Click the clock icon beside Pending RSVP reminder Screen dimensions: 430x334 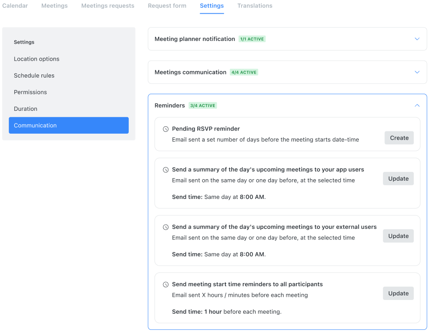[166, 129]
